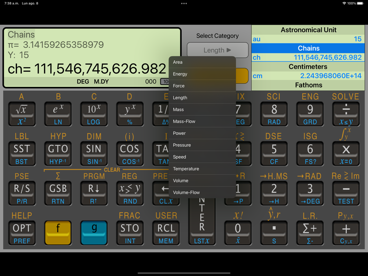Open the Length category dropdown

(x=217, y=50)
